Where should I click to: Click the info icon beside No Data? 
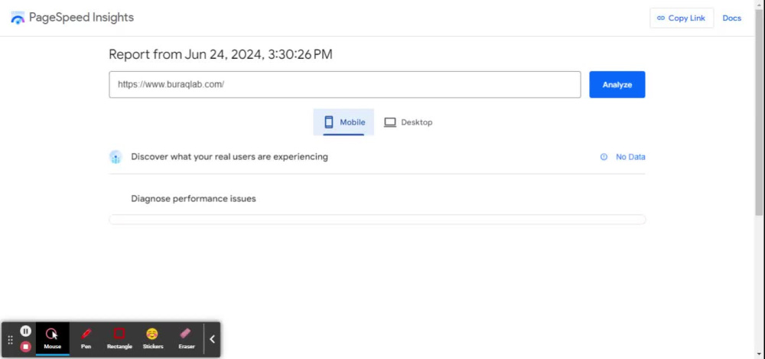[x=604, y=157]
